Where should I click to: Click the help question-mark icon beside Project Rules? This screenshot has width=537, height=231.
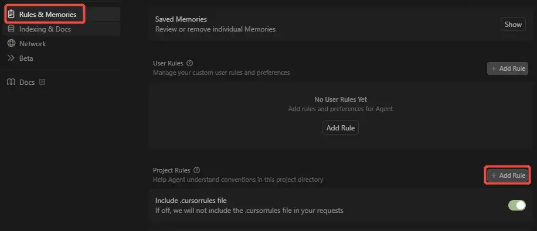(x=196, y=170)
